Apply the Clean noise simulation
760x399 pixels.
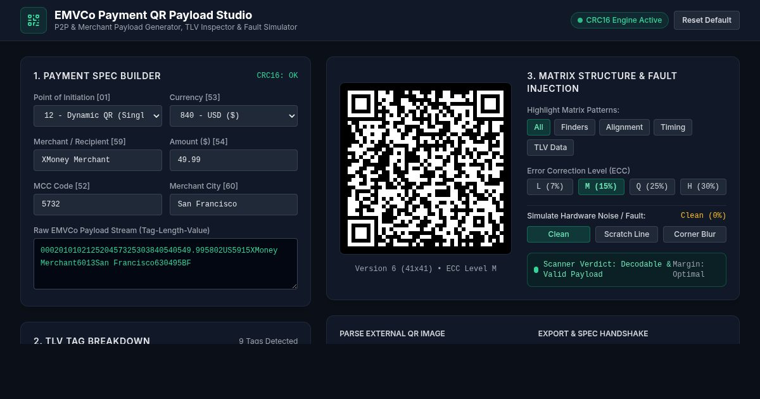[559, 234]
